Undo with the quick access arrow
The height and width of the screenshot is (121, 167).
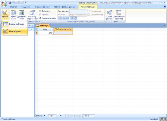14,2
